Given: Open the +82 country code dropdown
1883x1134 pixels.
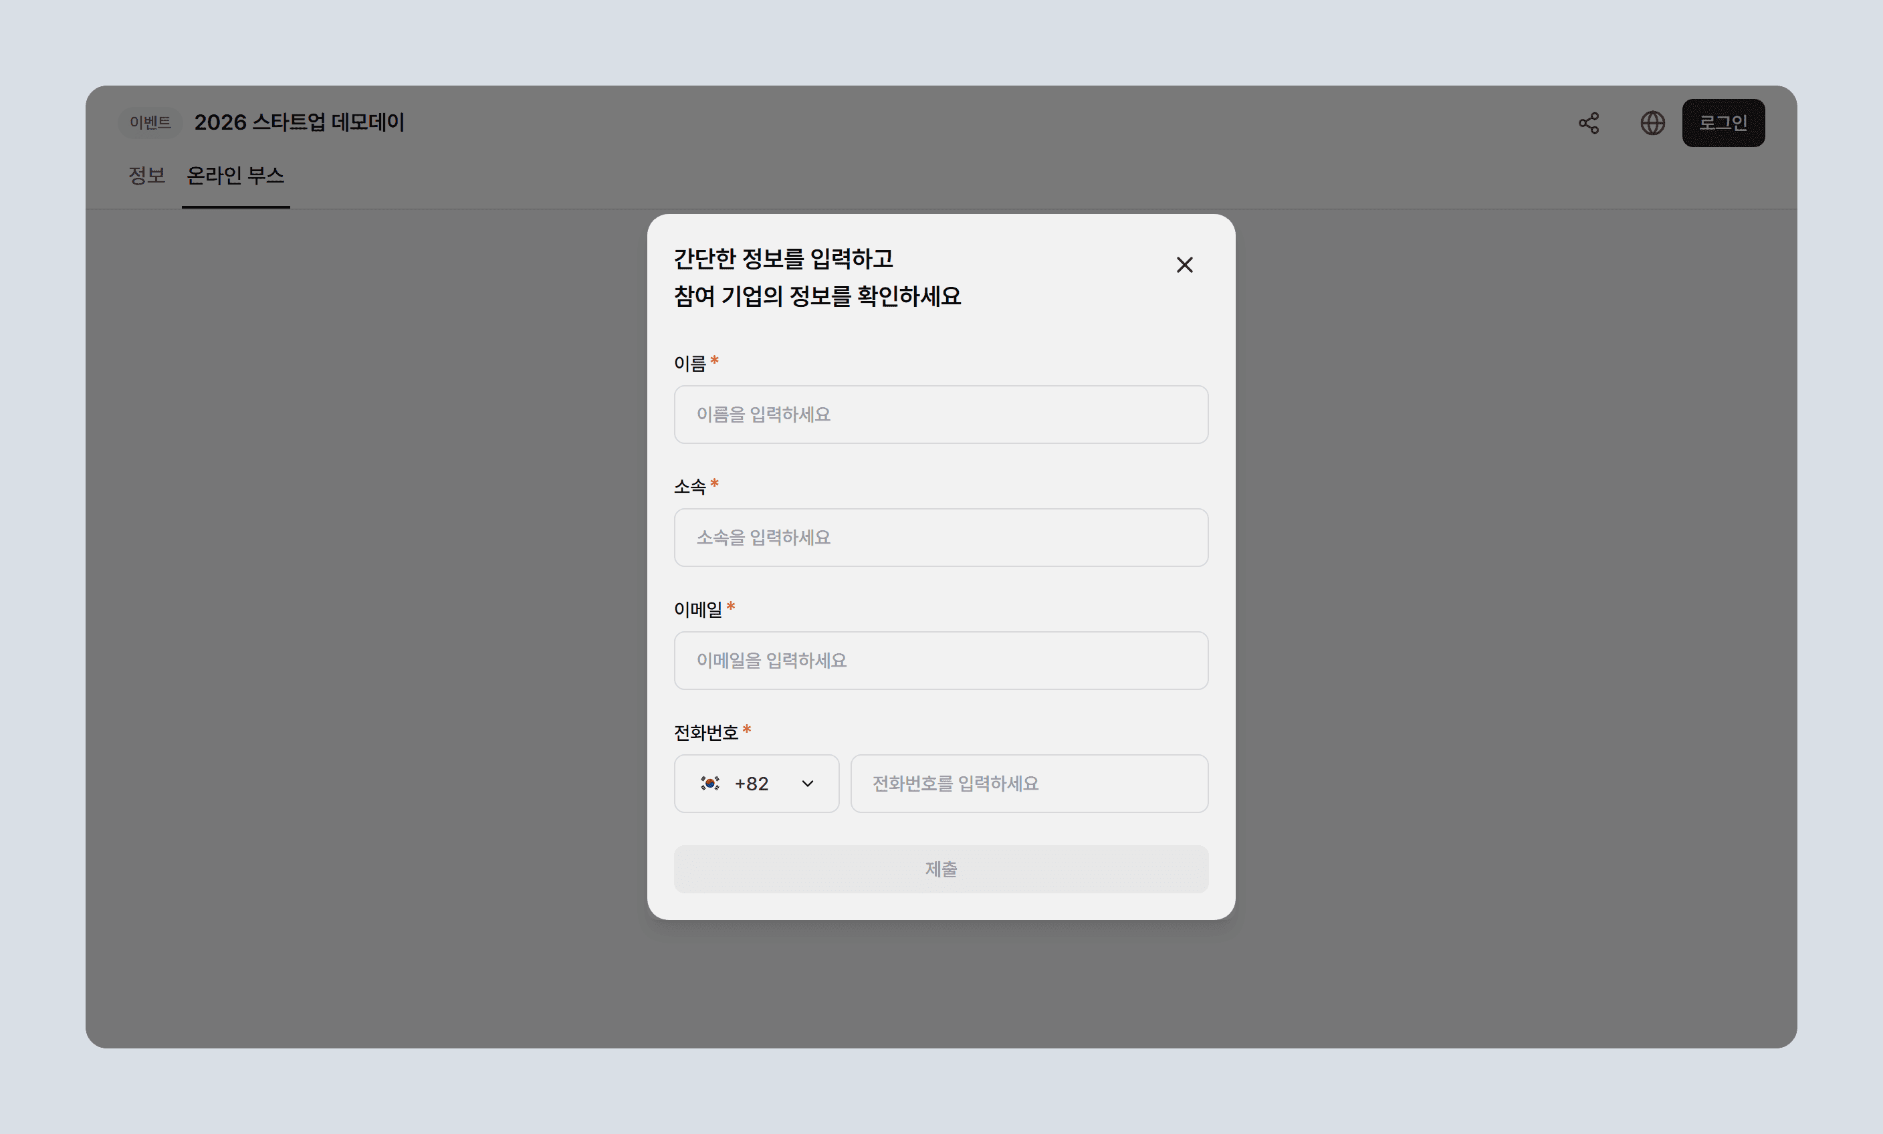Looking at the screenshot, I should pos(756,783).
